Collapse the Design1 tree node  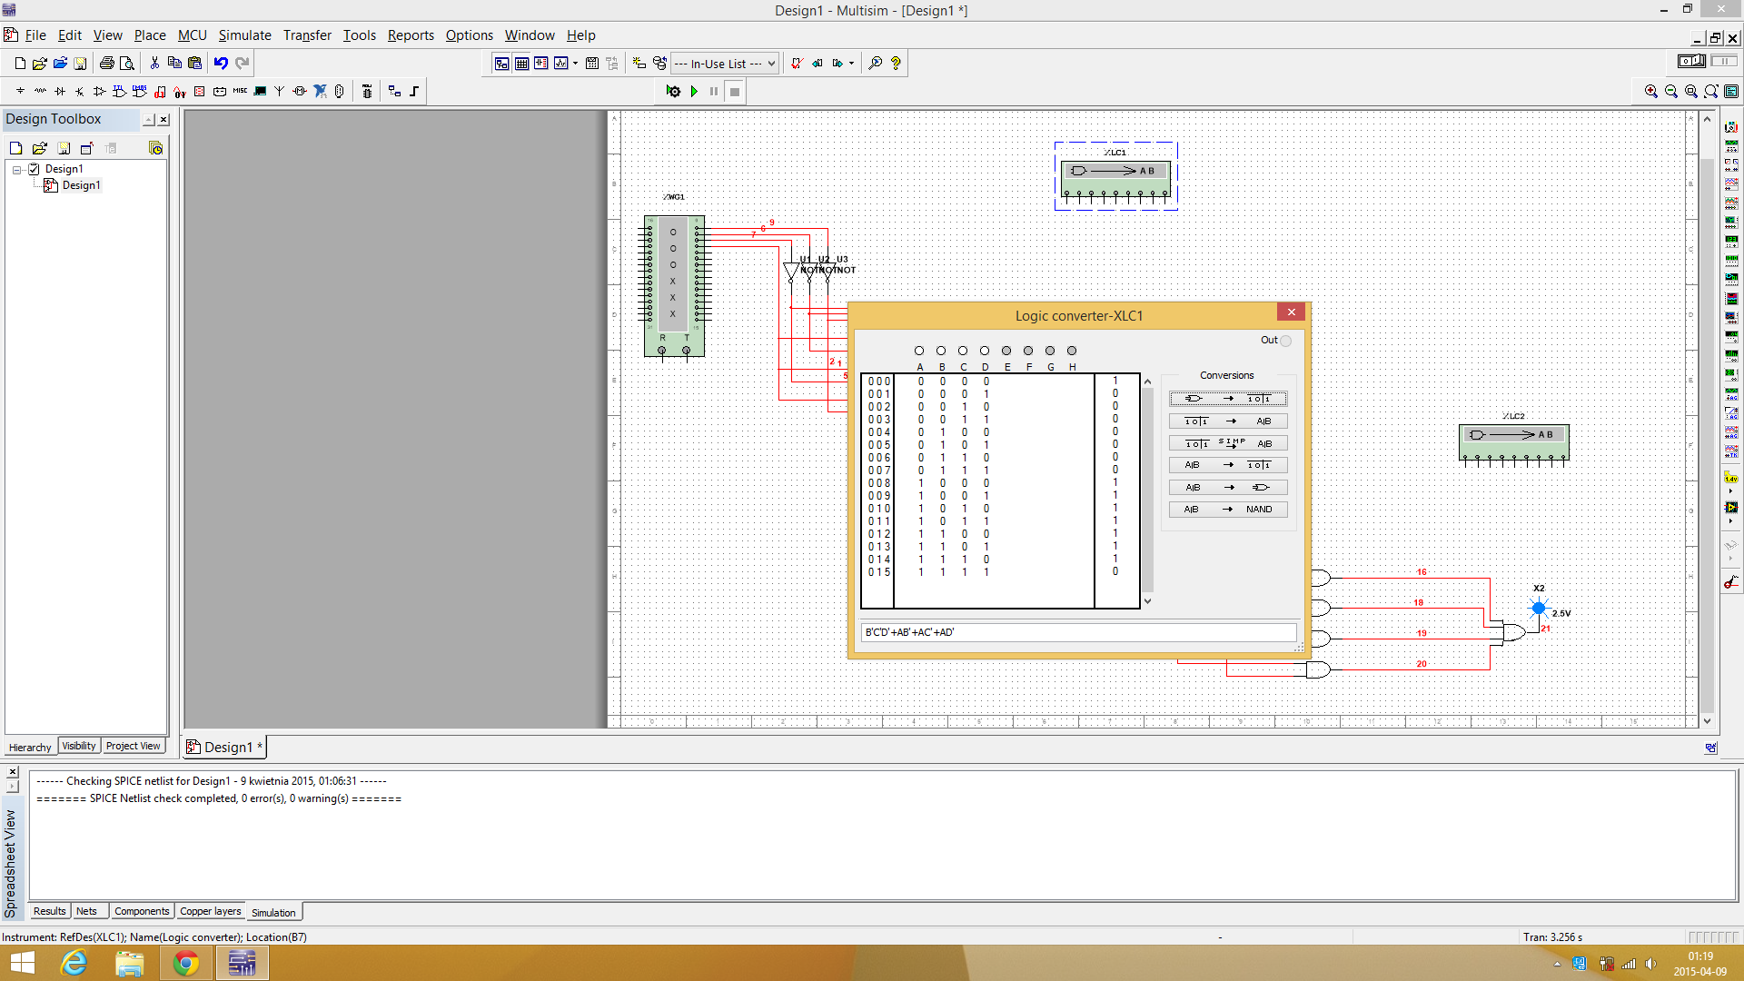pyautogui.click(x=17, y=169)
